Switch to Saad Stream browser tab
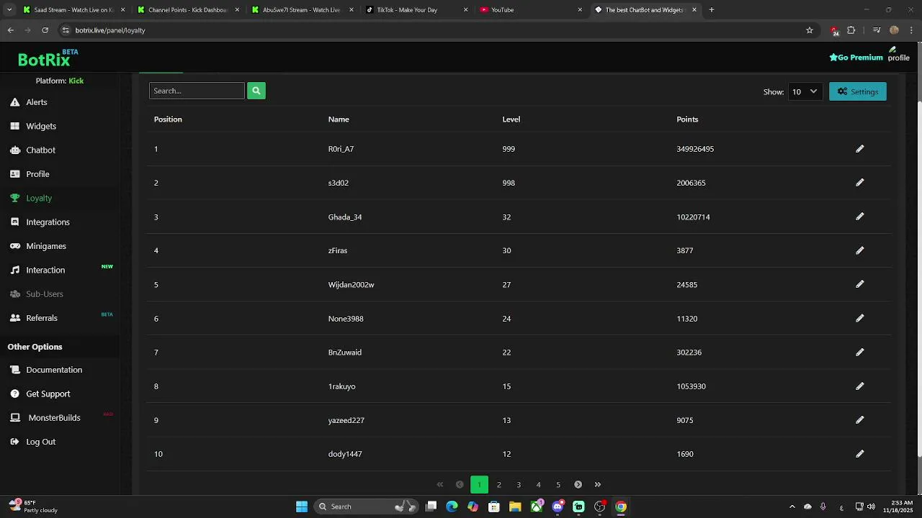The width and height of the screenshot is (922, 518). coord(73,10)
